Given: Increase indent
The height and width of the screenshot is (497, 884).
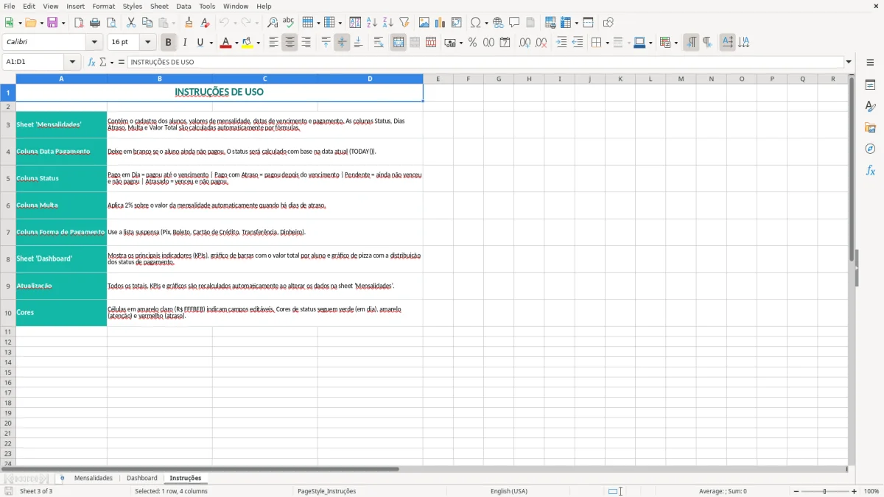Looking at the screenshot, I should click(561, 43).
